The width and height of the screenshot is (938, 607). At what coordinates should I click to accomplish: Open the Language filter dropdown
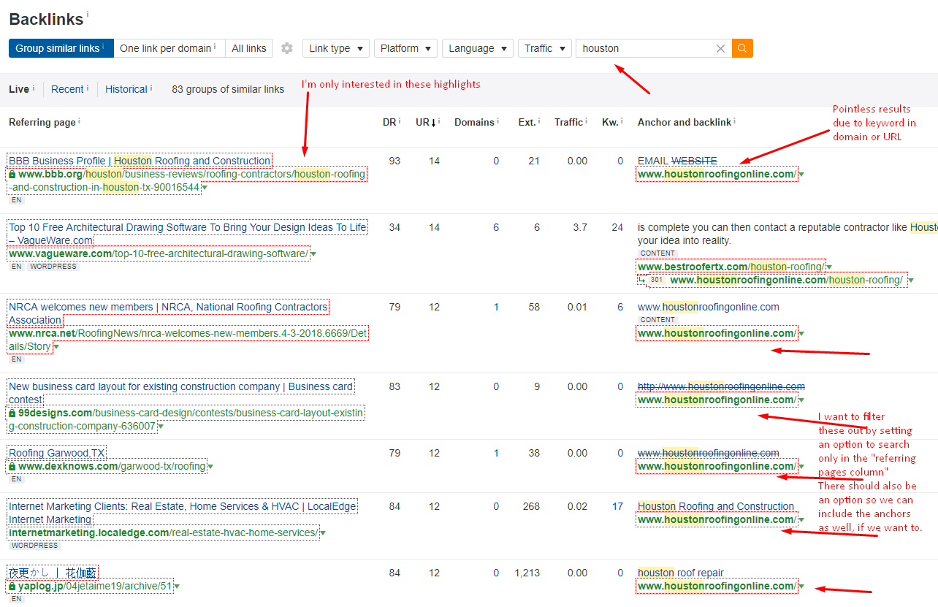(478, 48)
